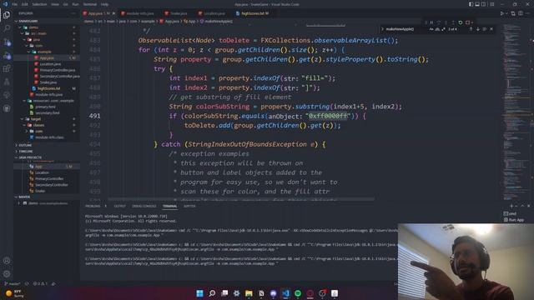Open the Accounts icon in activity bar
534x300 pixels.
(7, 261)
